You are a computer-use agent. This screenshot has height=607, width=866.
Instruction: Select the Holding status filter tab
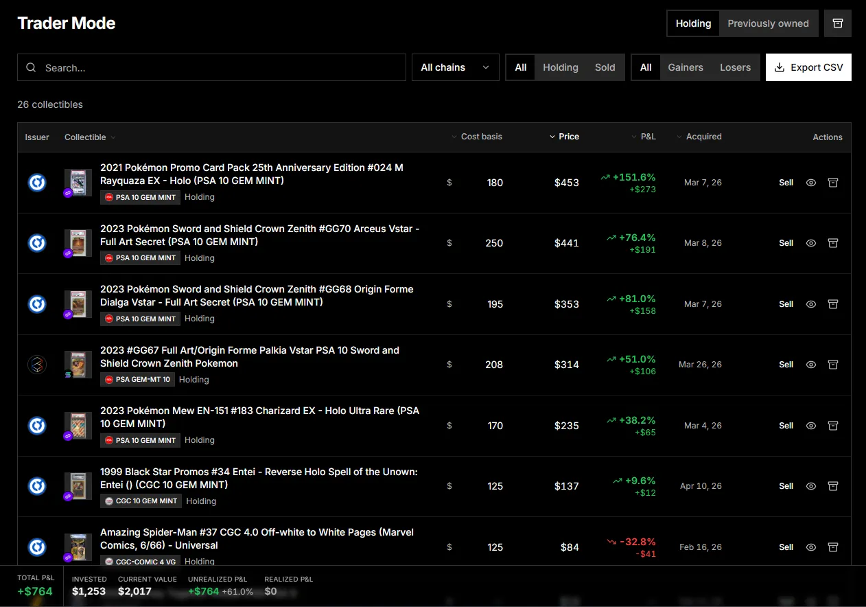pyautogui.click(x=561, y=67)
